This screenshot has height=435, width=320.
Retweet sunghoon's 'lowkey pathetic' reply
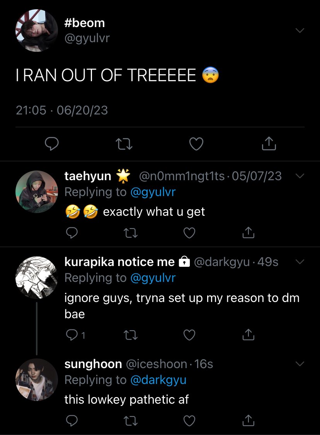[130, 421]
